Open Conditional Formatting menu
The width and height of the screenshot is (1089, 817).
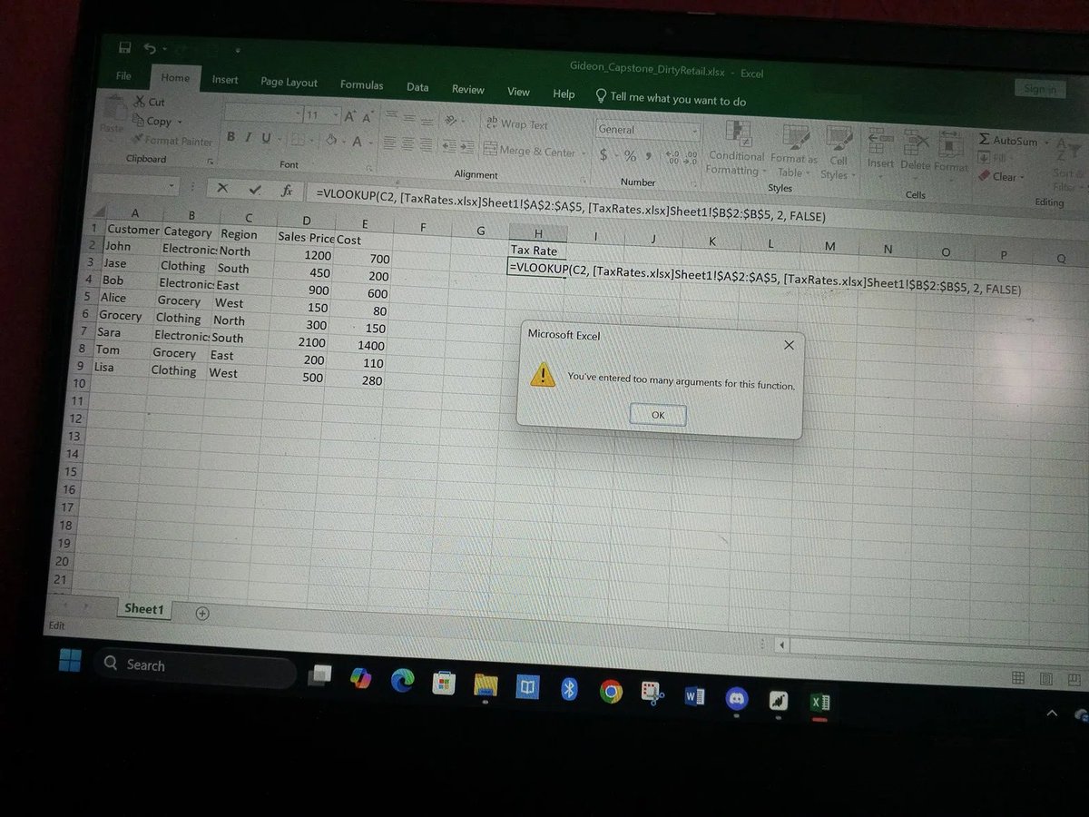click(x=735, y=150)
